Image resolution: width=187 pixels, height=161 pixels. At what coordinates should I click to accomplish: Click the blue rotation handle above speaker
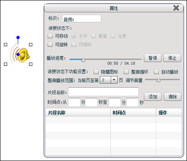[x=18, y=37]
